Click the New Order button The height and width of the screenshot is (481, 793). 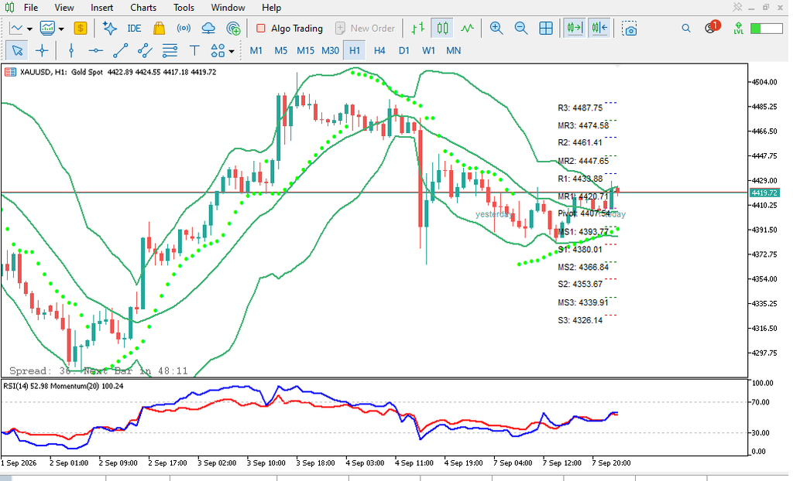point(366,29)
